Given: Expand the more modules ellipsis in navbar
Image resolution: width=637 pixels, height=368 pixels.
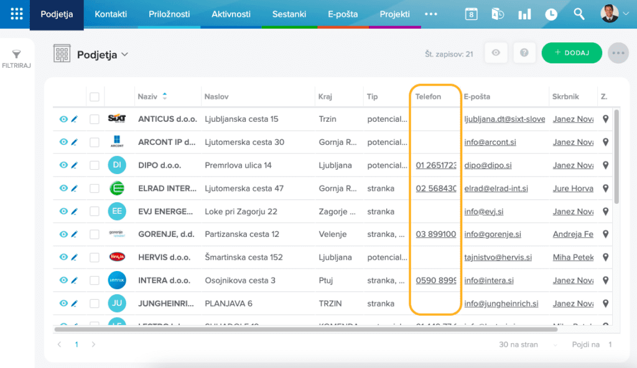Looking at the screenshot, I should pyautogui.click(x=430, y=14).
